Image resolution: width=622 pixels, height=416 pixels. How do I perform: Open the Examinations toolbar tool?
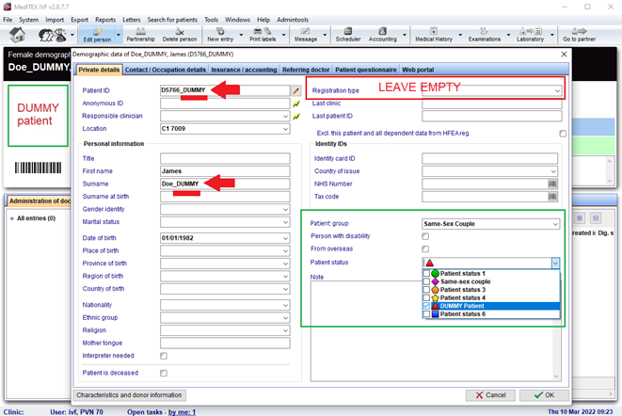[x=485, y=35]
